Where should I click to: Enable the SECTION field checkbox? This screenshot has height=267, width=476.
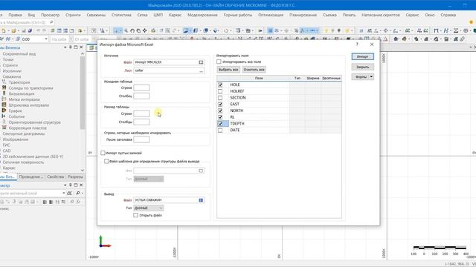click(x=220, y=98)
